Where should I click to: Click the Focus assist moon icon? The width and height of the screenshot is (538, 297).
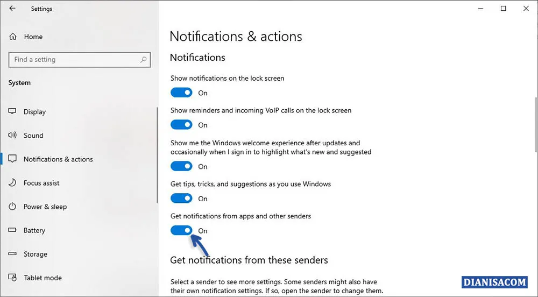[x=12, y=182]
